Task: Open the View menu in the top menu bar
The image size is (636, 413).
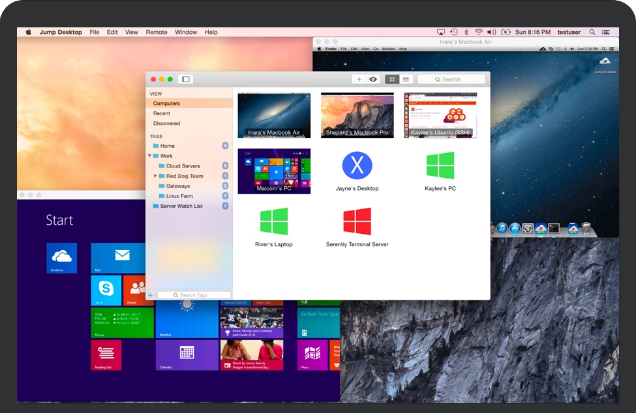Action: [x=131, y=32]
